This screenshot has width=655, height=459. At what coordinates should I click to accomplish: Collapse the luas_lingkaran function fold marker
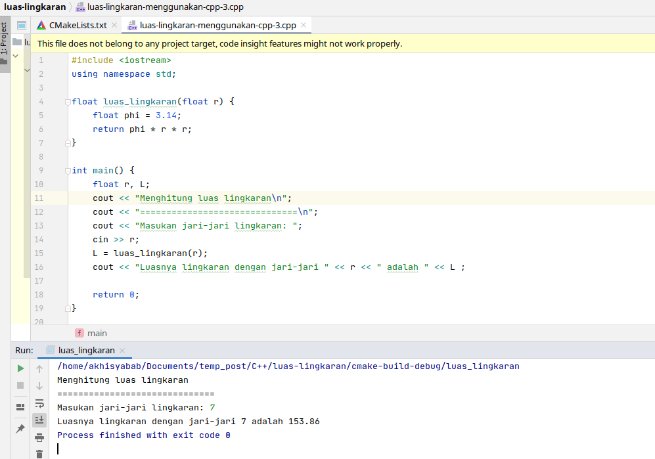pos(68,102)
